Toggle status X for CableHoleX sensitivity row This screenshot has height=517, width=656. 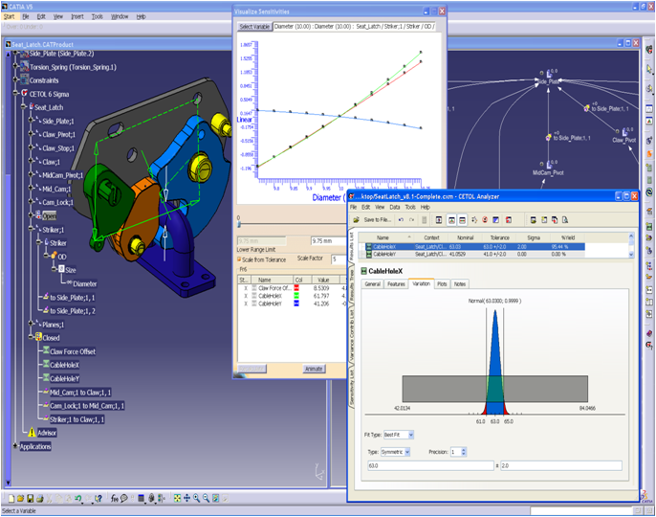pos(246,296)
